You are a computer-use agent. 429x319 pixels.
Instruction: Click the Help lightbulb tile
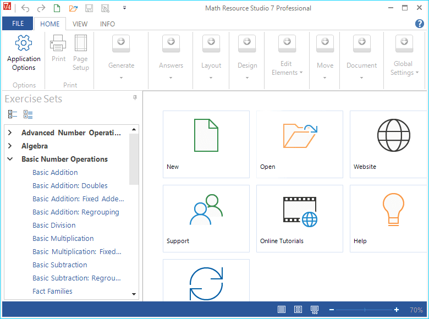(x=389, y=218)
